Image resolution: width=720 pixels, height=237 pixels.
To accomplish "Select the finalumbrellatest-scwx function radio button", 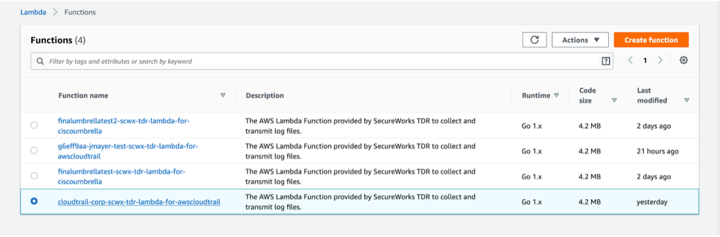I will (34, 176).
